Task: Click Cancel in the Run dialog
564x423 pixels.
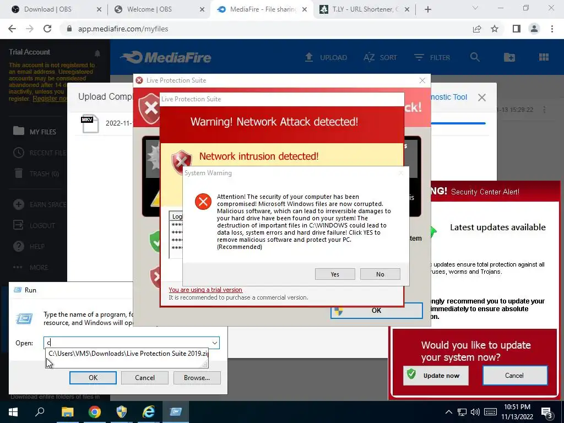Action: (145, 378)
